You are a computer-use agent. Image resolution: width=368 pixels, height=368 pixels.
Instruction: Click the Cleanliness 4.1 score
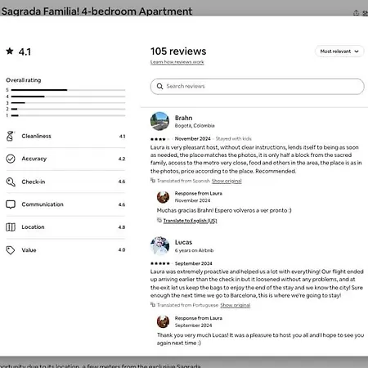coord(122,137)
